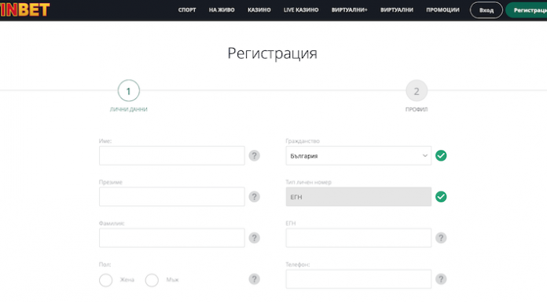
Task: Click the Вход login button
Action: tap(486, 10)
